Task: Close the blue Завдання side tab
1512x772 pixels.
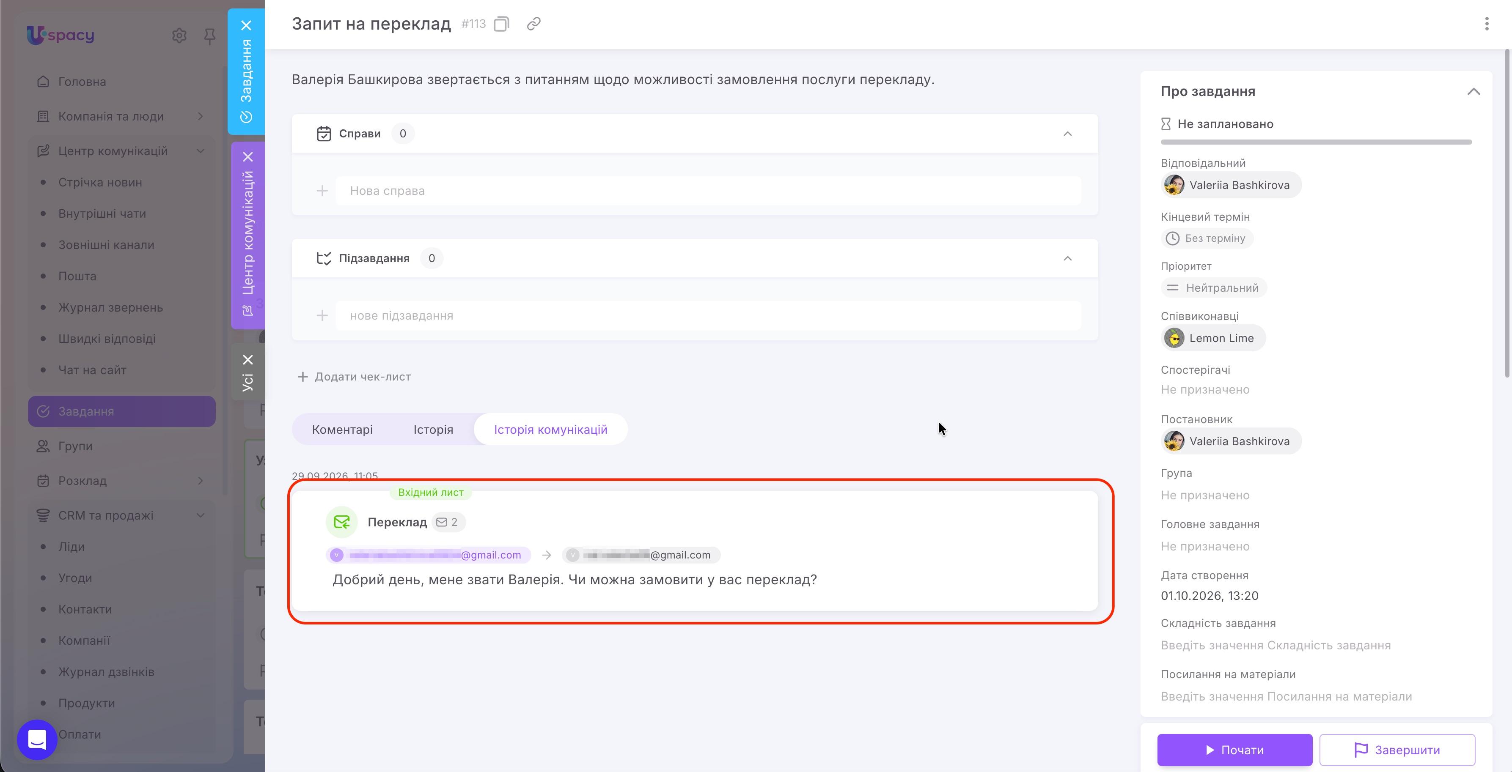Action: pyautogui.click(x=247, y=25)
